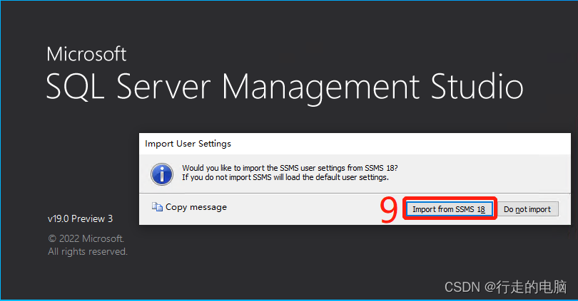Screen dimensions: 578x301
Task: Click the copy icon beside Copy message
Action: pyautogui.click(x=157, y=207)
